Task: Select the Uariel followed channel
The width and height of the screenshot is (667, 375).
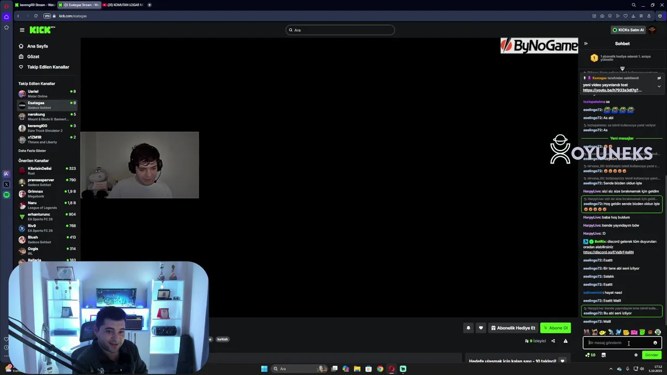Action: 47,94
